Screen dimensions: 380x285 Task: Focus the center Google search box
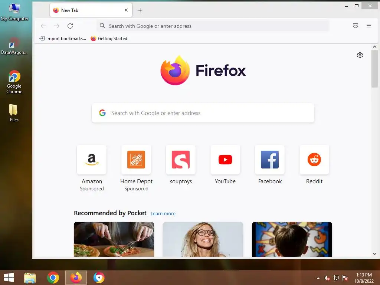click(203, 113)
